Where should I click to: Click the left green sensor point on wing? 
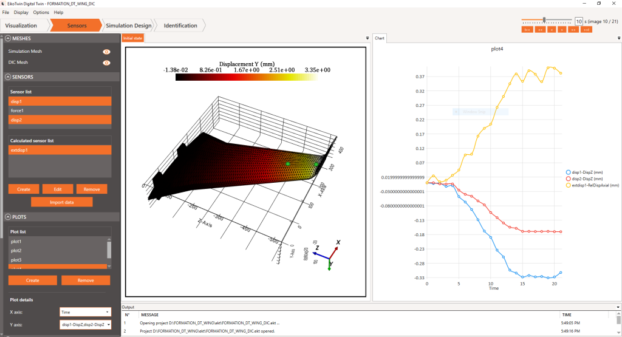pyautogui.click(x=288, y=164)
